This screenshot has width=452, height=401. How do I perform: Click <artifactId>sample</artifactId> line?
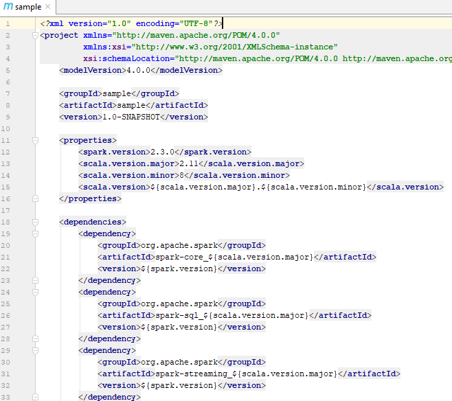133,106
